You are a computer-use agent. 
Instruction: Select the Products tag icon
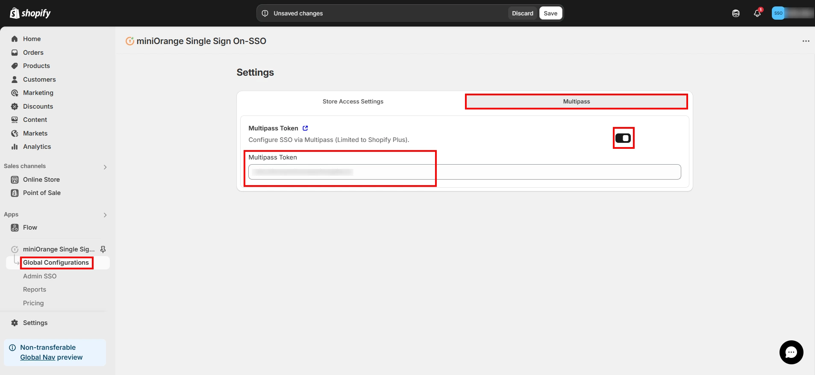click(15, 66)
